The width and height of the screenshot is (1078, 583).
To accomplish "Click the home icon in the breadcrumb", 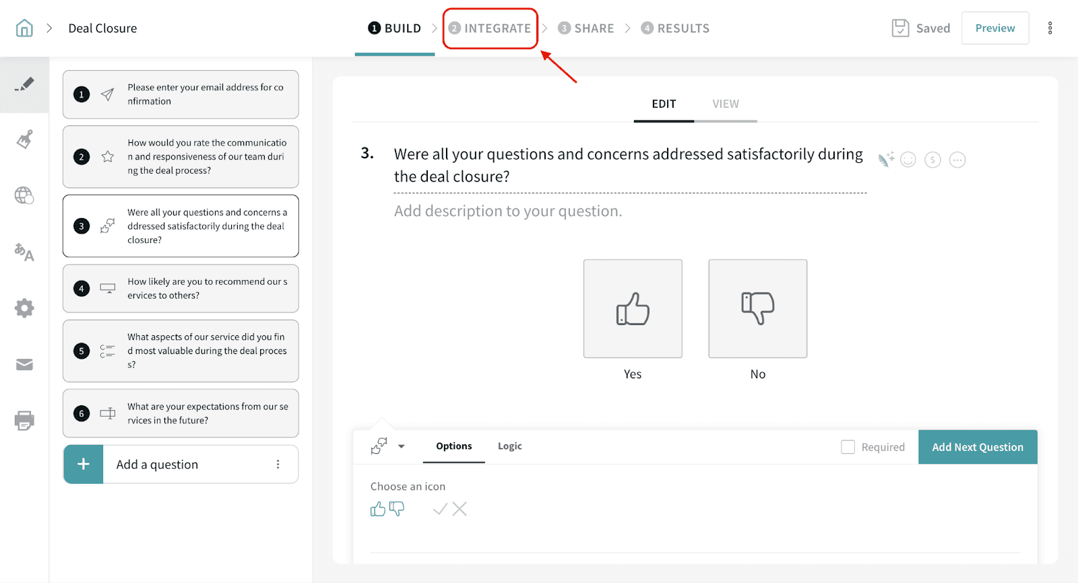I will coord(24,28).
